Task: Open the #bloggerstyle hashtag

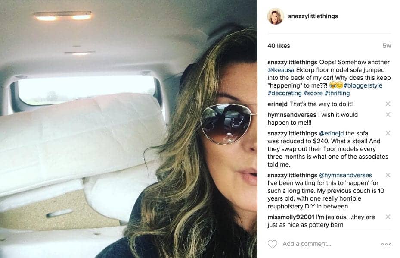Action: click(x=363, y=85)
